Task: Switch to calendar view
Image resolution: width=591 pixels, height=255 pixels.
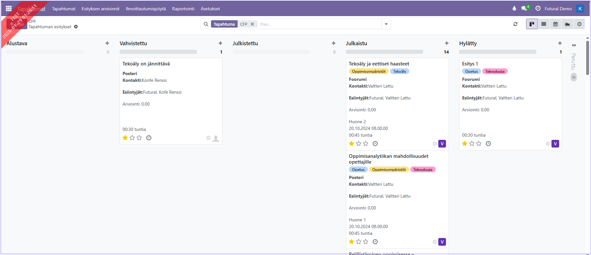Action: (555, 24)
